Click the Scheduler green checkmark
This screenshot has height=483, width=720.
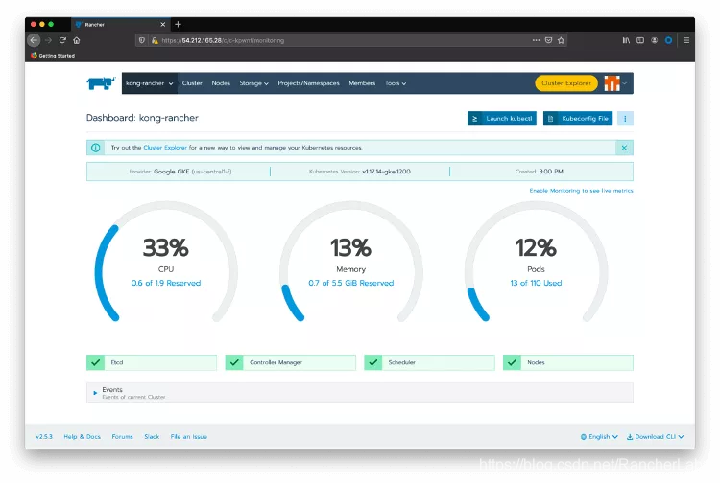pos(372,362)
